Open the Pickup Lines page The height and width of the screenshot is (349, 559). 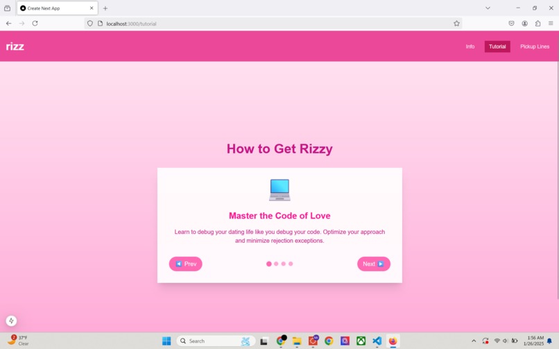pos(535,46)
